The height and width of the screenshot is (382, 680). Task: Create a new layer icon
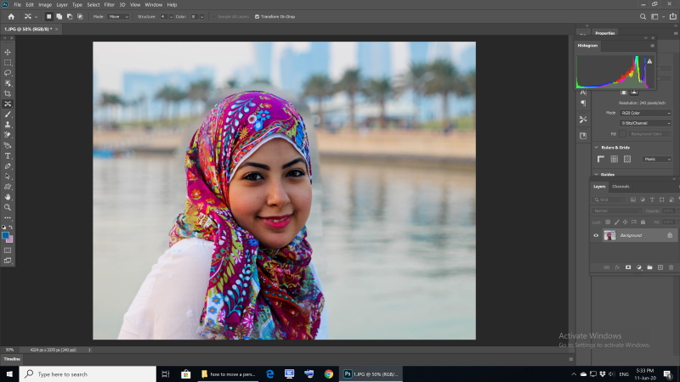660,267
